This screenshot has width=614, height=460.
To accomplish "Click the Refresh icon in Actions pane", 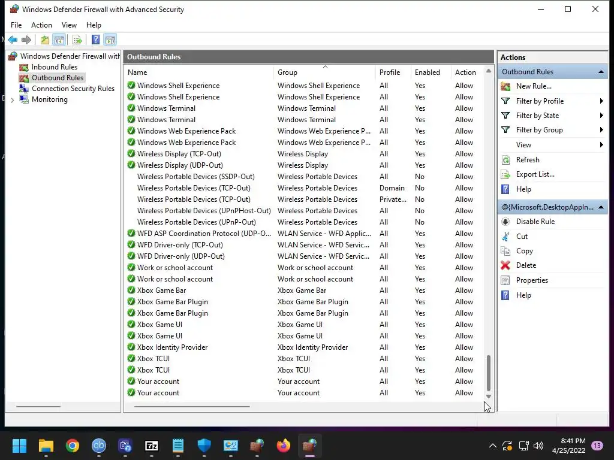I will click(505, 159).
